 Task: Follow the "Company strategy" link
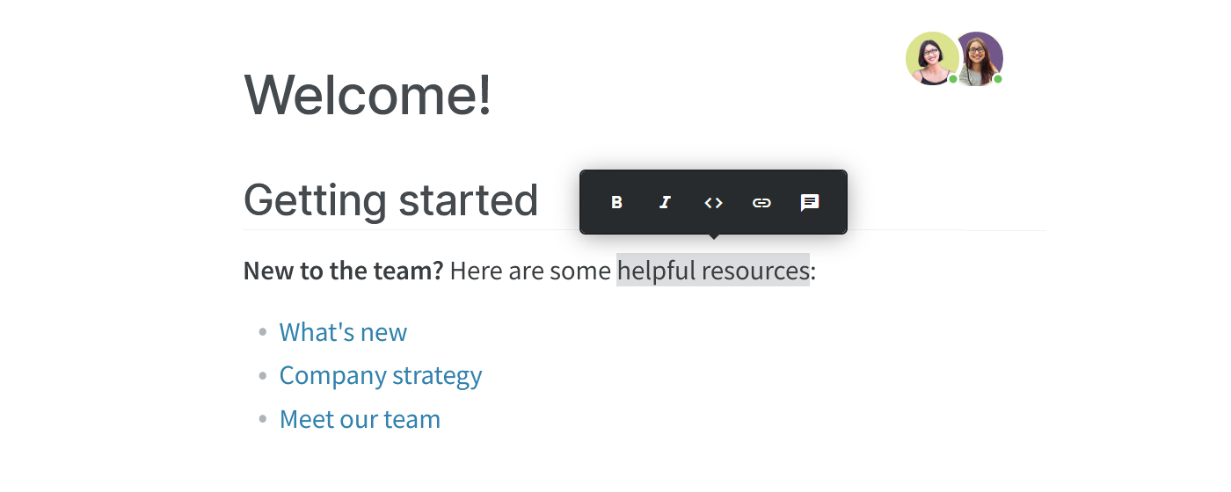coord(380,375)
